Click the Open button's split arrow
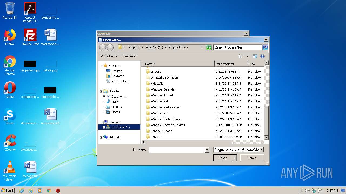 tap(235, 158)
